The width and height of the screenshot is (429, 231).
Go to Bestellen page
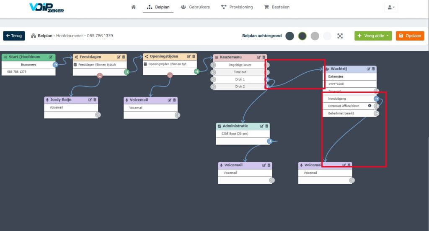[277, 7]
